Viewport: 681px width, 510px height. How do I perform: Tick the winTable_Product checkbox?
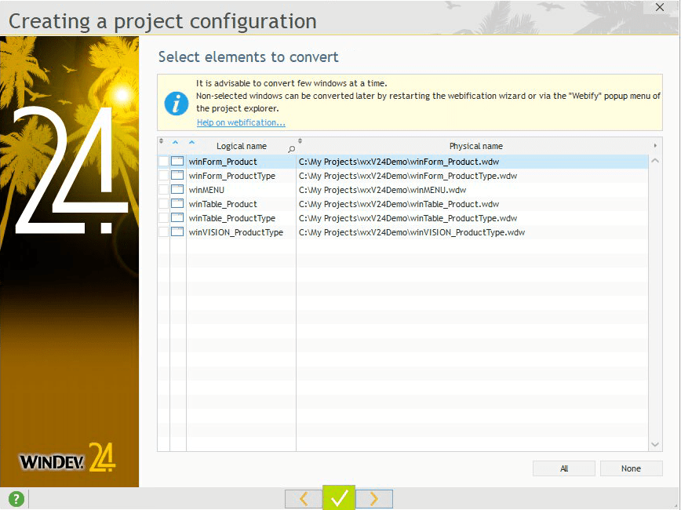pyautogui.click(x=163, y=204)
